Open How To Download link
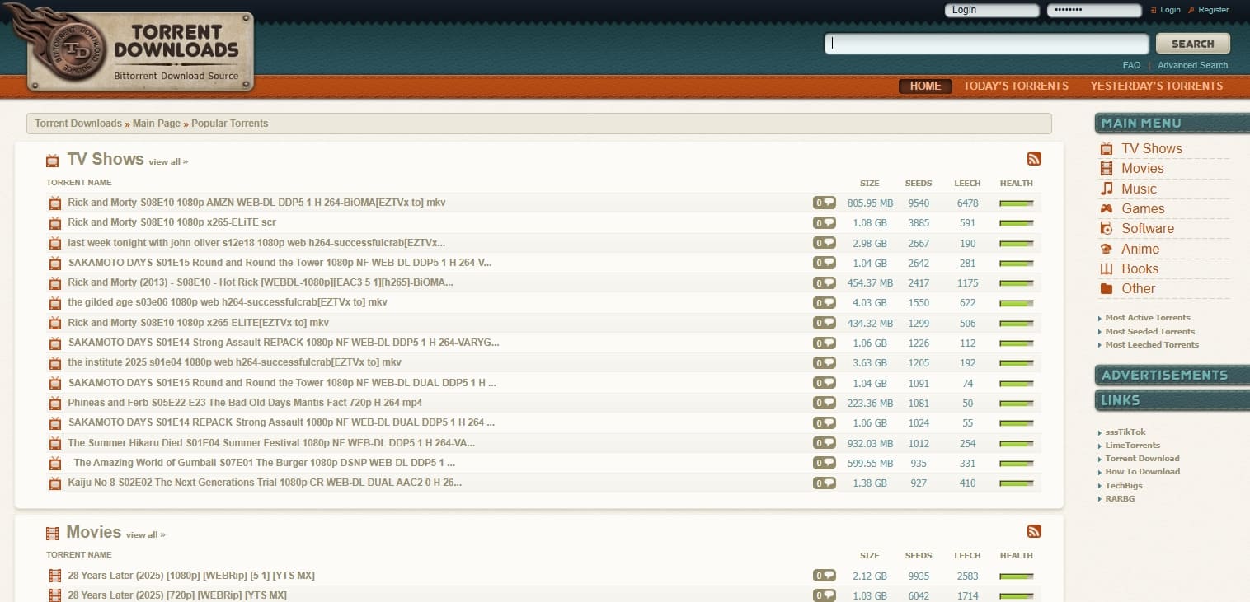 (x=1143, y=472)
